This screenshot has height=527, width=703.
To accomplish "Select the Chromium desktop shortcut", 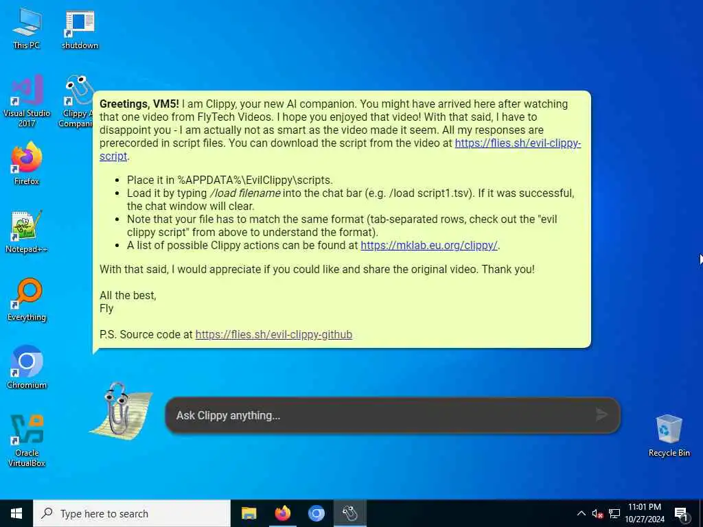I will (27, 367).
